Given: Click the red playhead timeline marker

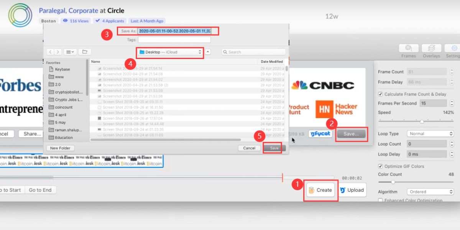Looking at the screenshot, I should click(283, 177).
